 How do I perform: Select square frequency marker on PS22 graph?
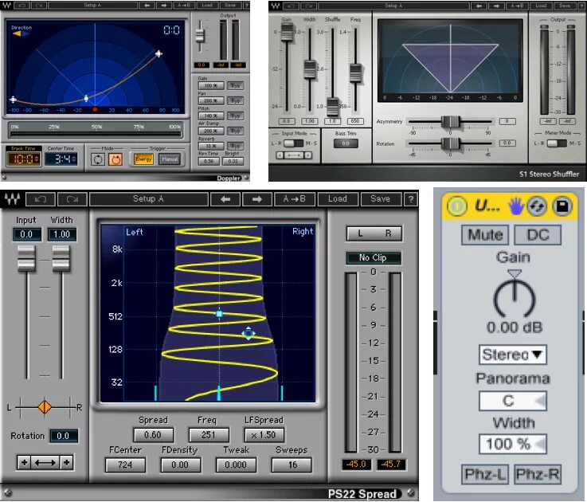[219, 314]
